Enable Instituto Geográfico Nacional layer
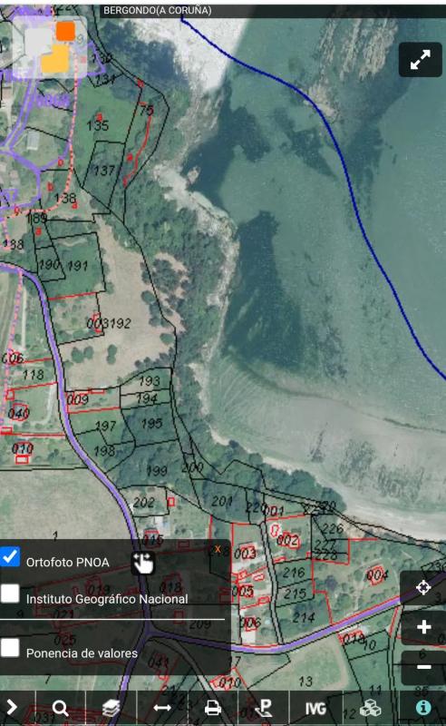This screenshot has width=446, height=726. coord(10,594)
